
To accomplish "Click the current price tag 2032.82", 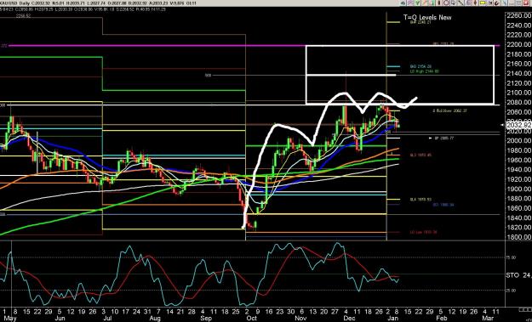I will pos(518,125).
